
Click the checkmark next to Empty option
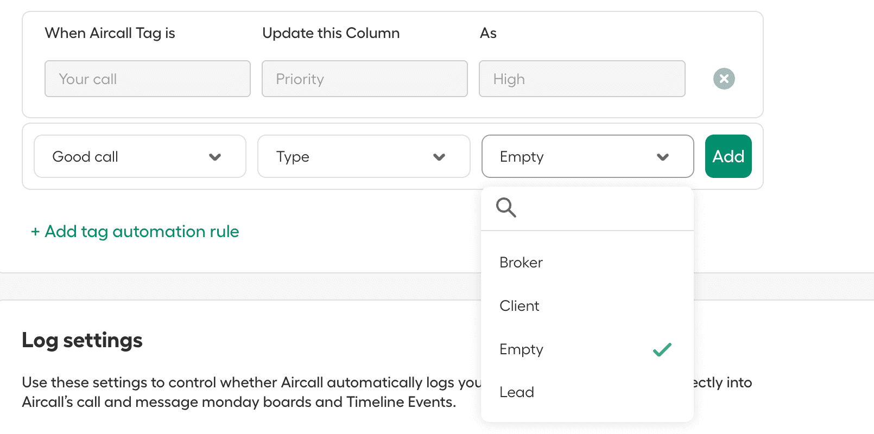click(662, 349)
